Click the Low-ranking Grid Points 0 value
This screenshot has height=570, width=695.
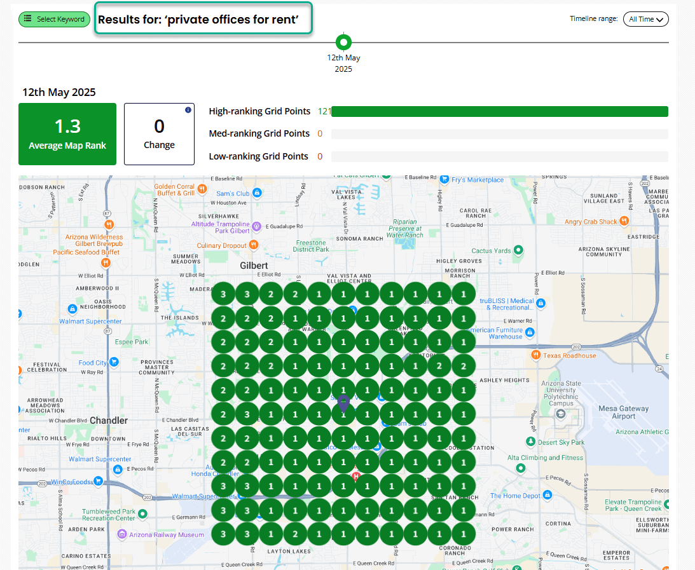[320, 156]
